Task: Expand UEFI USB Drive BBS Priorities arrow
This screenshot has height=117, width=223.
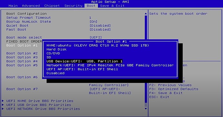Action: pos(3,105)
